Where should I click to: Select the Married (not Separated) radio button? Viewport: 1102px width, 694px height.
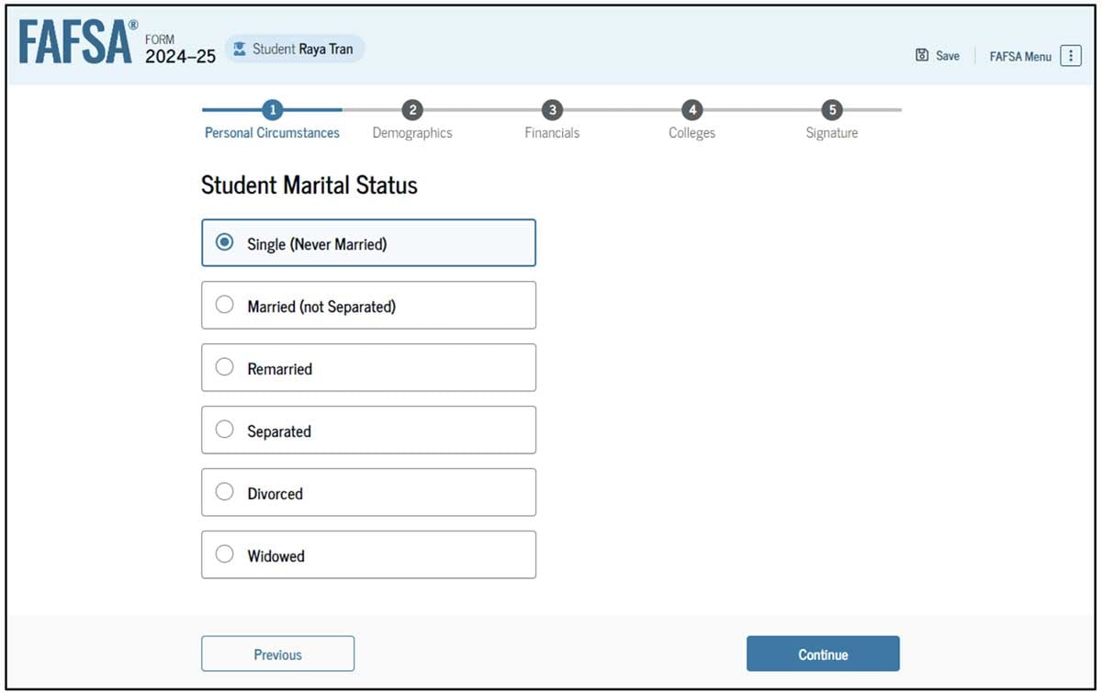click(224, 305)
